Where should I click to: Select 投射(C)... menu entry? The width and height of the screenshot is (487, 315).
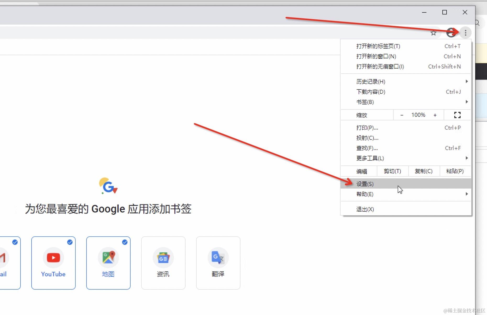click(x=406, y=138)
